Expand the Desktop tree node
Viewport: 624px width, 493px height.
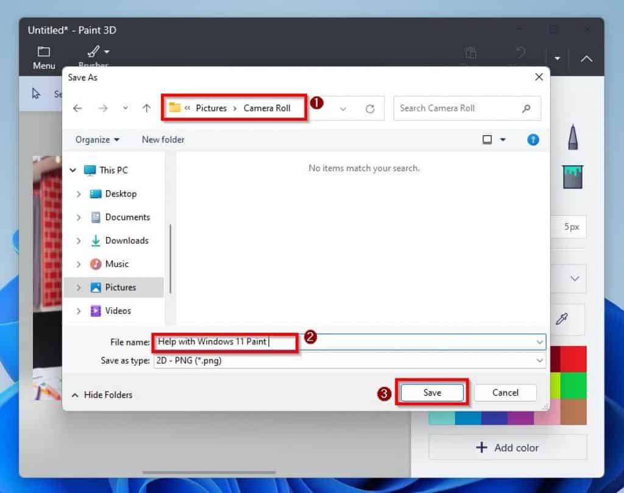pyautogui.click(x=79, y=194)
